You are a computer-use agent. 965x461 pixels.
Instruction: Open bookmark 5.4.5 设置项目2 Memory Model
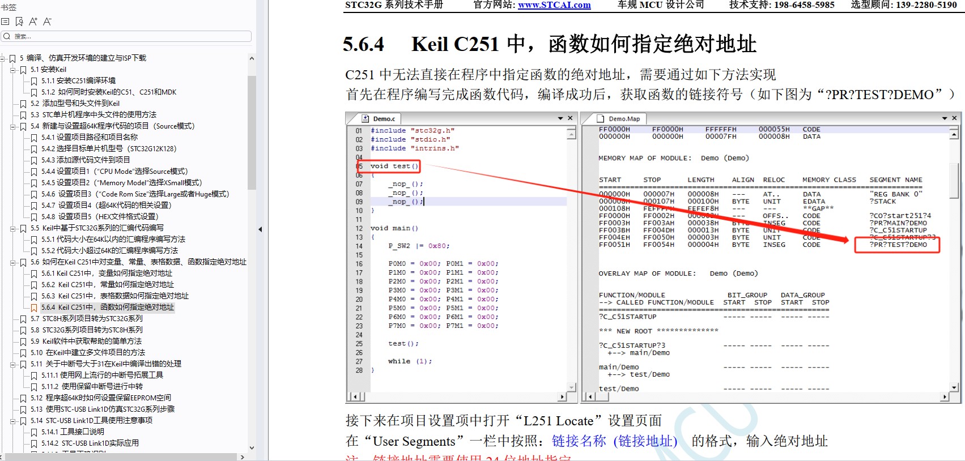pyautogui.click(x=121, y=183)
